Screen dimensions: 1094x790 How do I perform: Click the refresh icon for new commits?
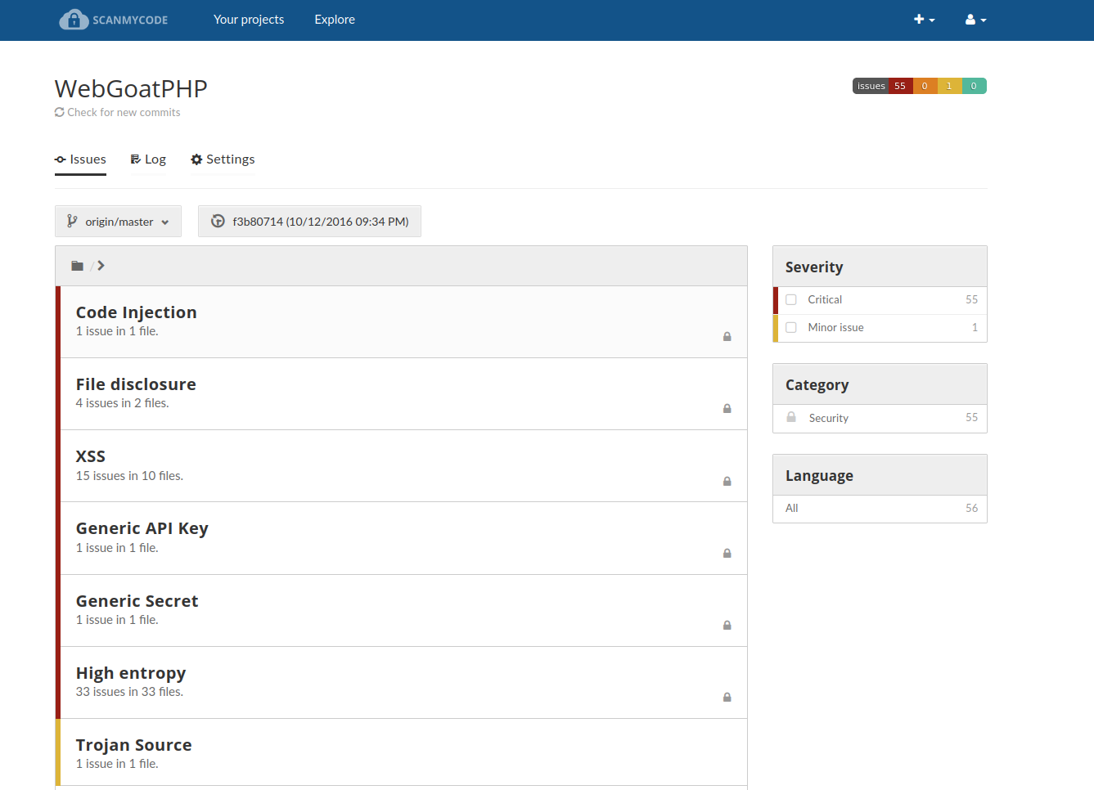click(x=60, y=113)
